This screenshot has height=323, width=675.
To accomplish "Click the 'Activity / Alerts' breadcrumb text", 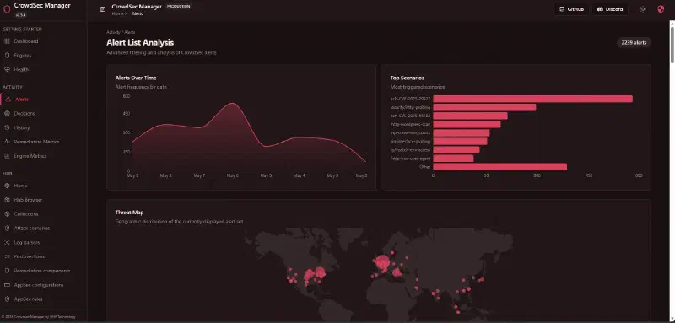I will click(121, 32).
